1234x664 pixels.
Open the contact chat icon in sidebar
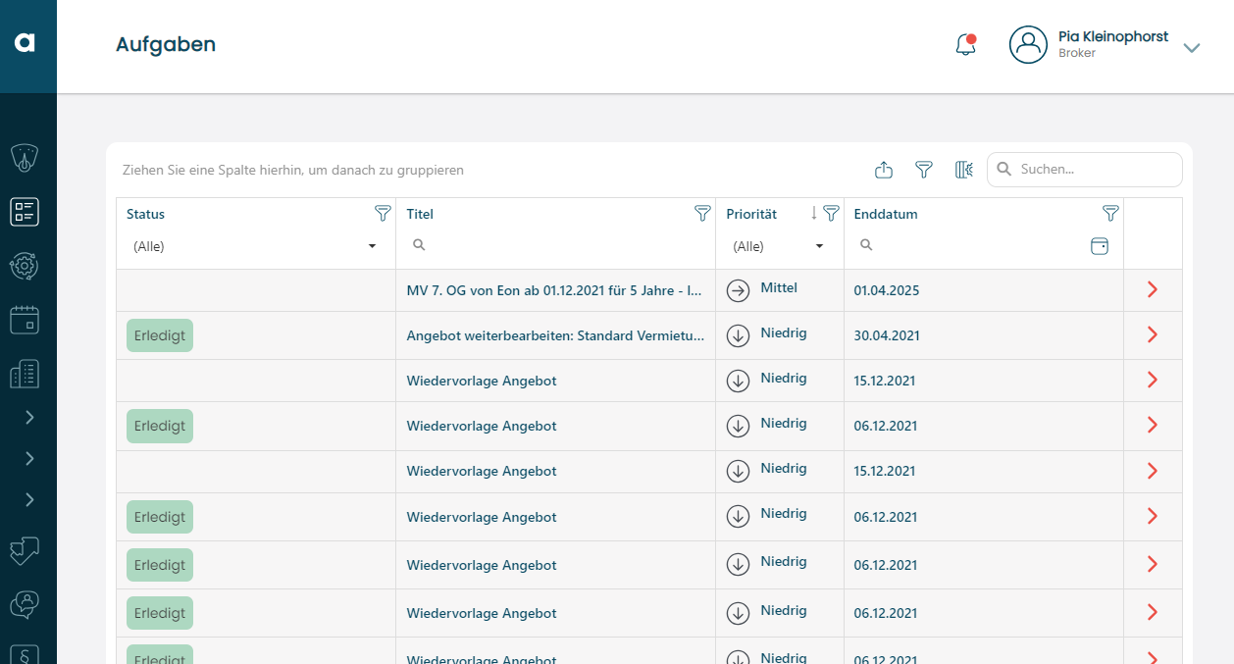[x=25, y=604]
